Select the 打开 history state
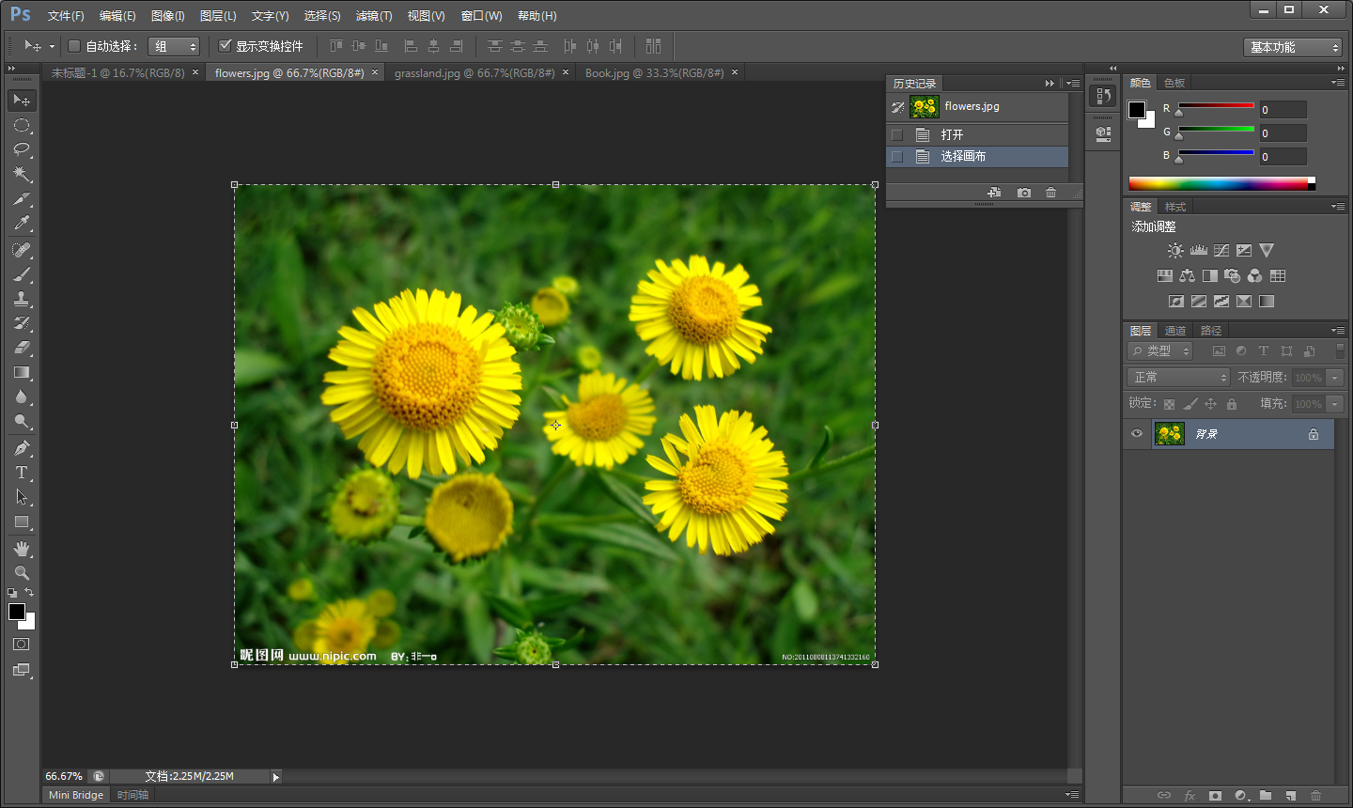The width and height of the screenshot is (1353, 808). coord(977,134)
